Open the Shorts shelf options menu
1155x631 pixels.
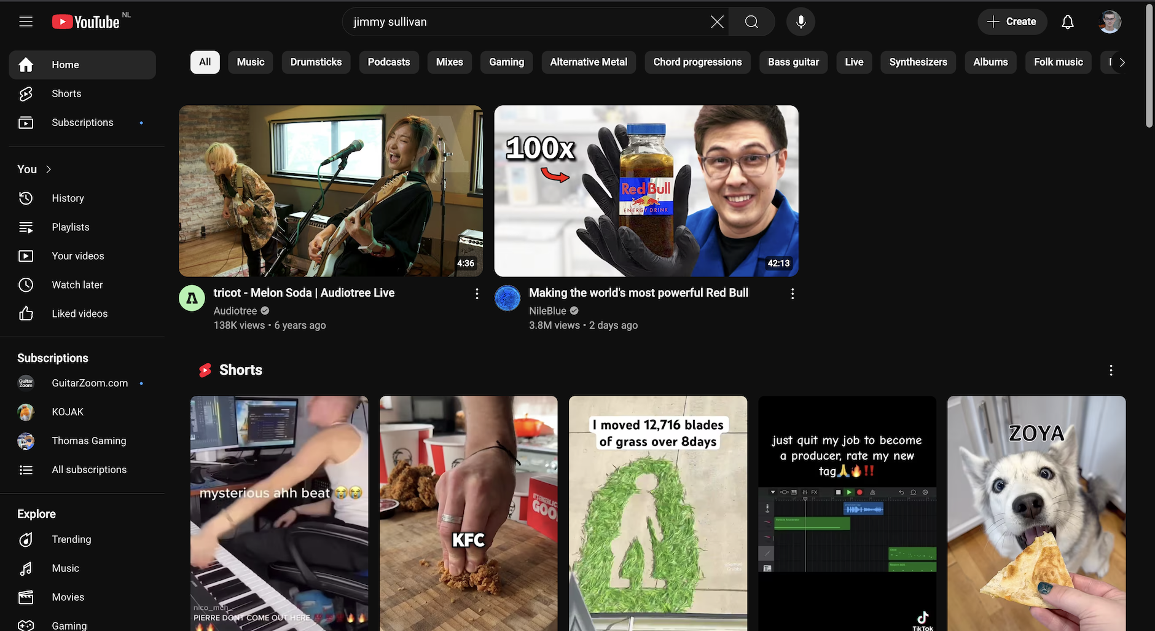coord(1111,370)
